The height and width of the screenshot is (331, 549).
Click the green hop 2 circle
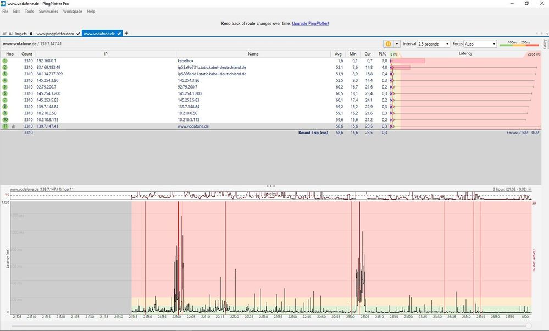(x=5, y=67)
